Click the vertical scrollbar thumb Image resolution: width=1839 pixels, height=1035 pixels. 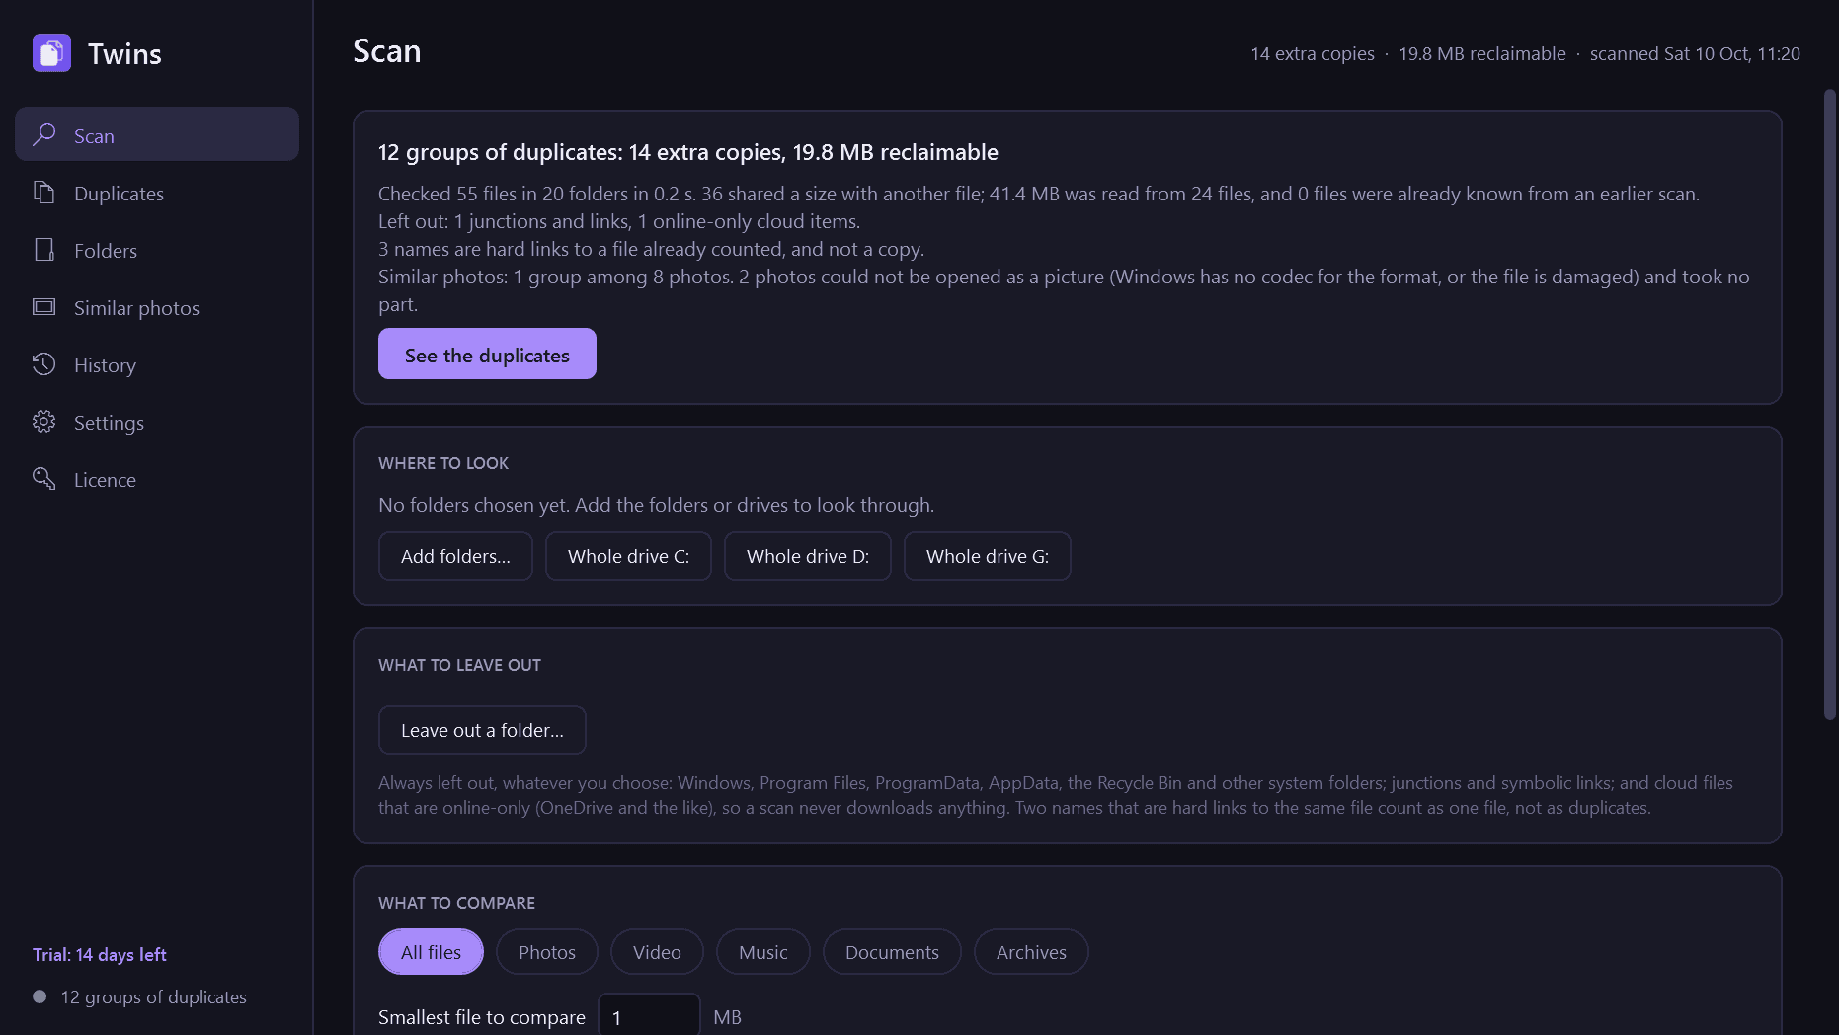coord(1829,405)
